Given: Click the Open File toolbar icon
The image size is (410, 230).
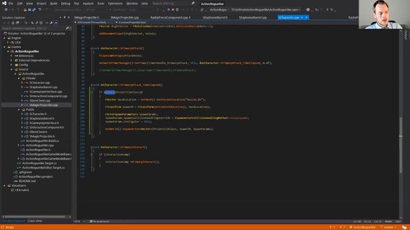Looking at the screenshot, I should [25, 10].
